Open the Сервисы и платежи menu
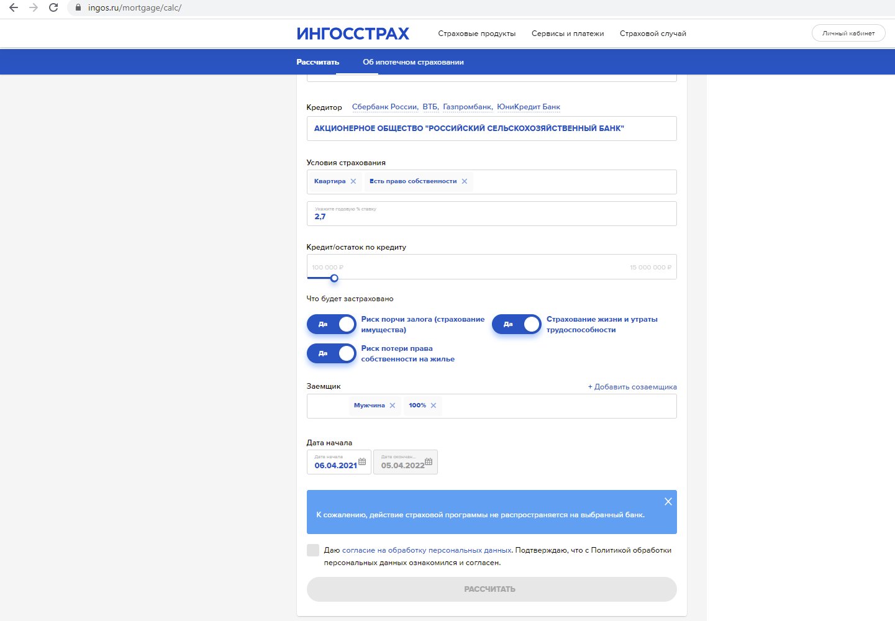The width and height of the screenshot is (895, 621). [568, 34]
